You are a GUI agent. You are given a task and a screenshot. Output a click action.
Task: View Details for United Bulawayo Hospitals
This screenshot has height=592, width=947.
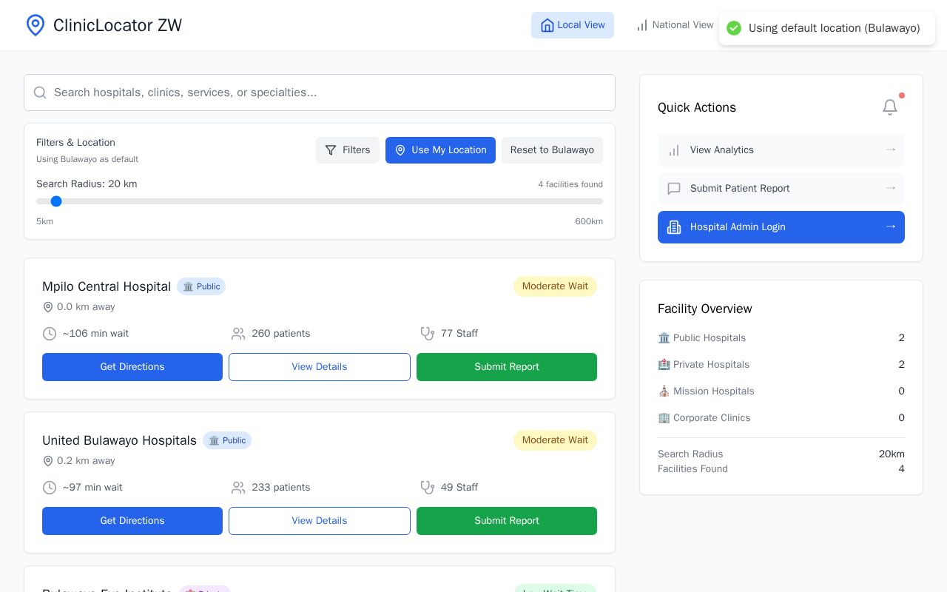pyautogui.click(x=320, y=521)
